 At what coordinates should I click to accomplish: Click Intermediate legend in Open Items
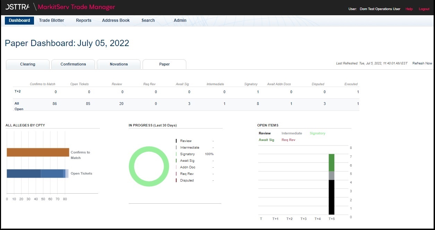coord(292,133)
